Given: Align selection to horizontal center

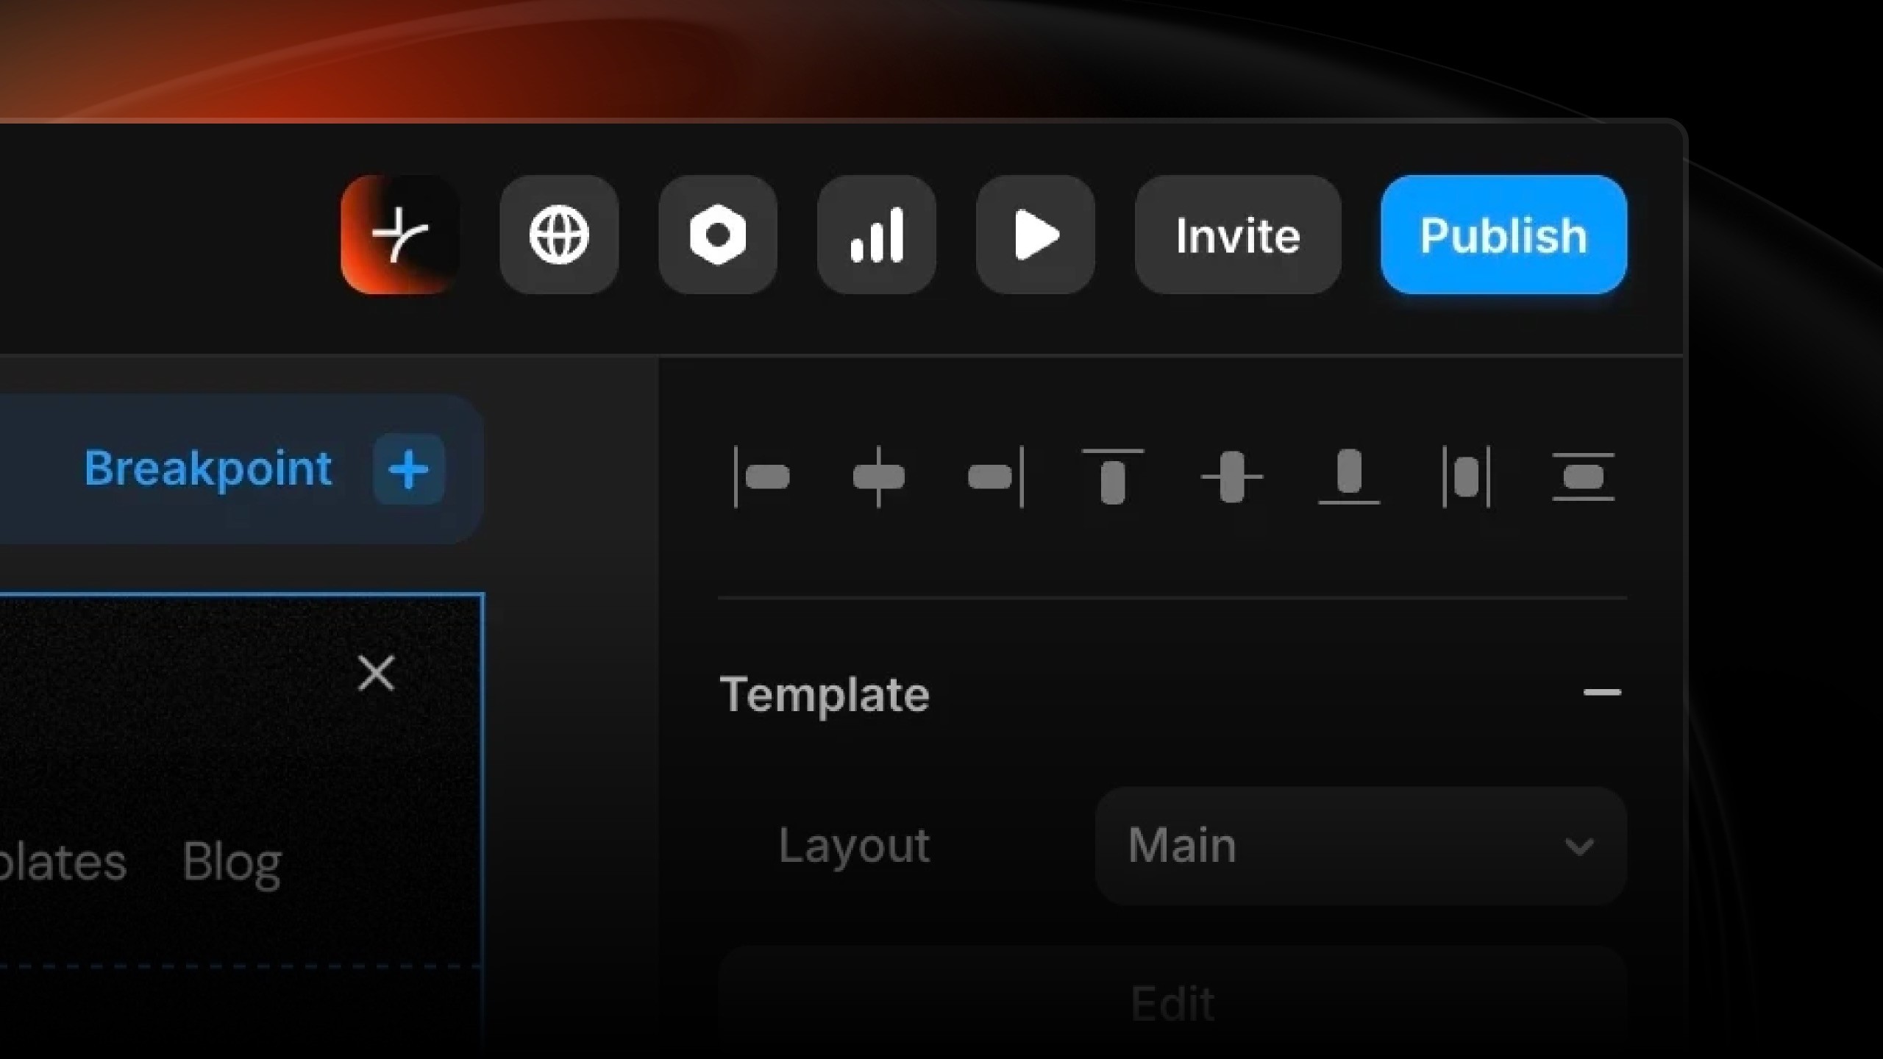Looking at the screenshot, I should coord(878,477).
